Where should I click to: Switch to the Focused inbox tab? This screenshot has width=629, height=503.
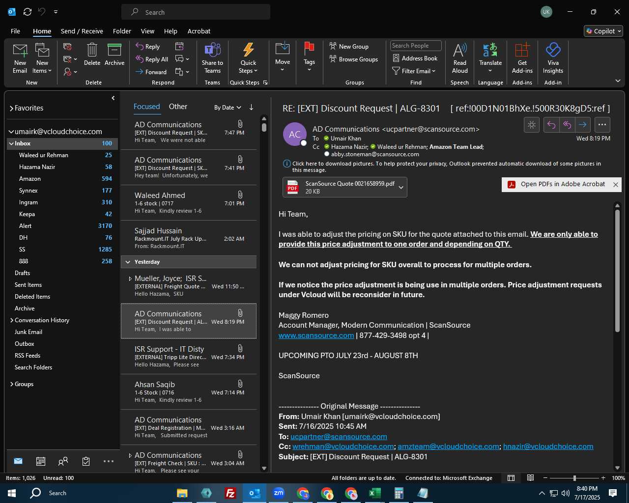coord(146,107)
